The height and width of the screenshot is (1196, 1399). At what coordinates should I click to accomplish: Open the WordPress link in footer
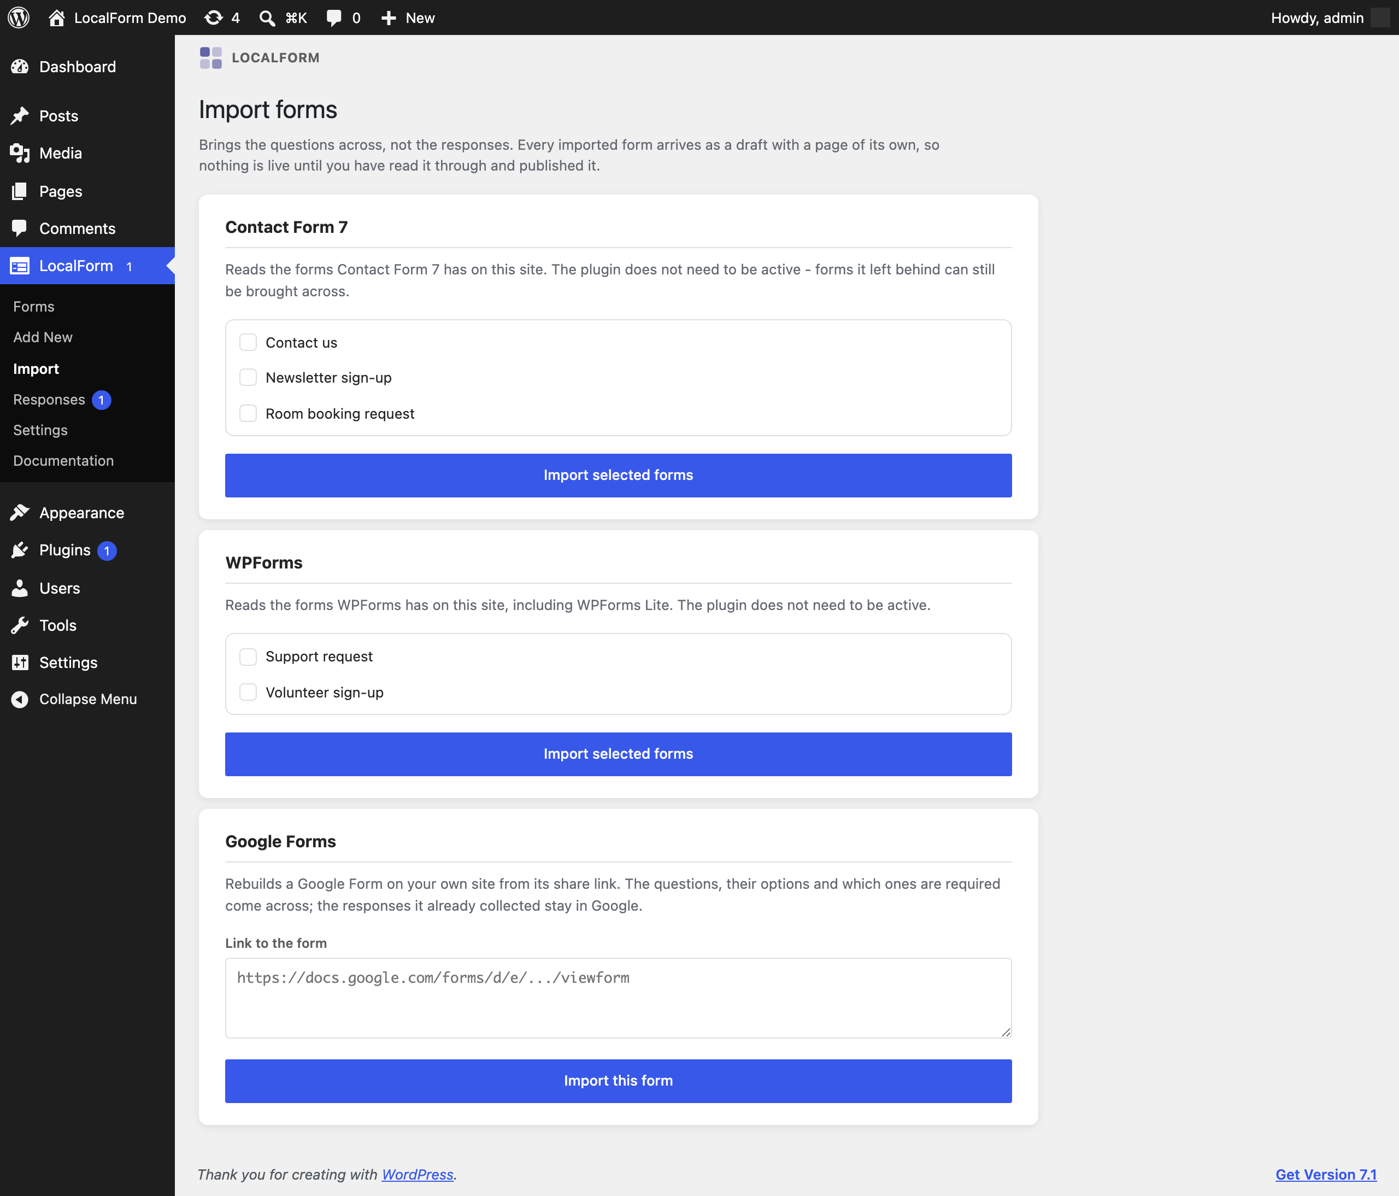tap(418, 1174)
